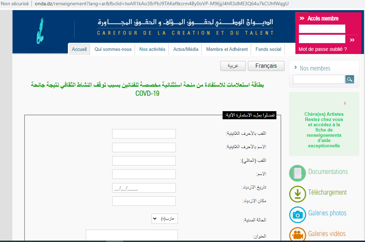This screenshot has width=365, height=242.
Task: Open the Galeries photos camera icon
Action: coord(297,215)
